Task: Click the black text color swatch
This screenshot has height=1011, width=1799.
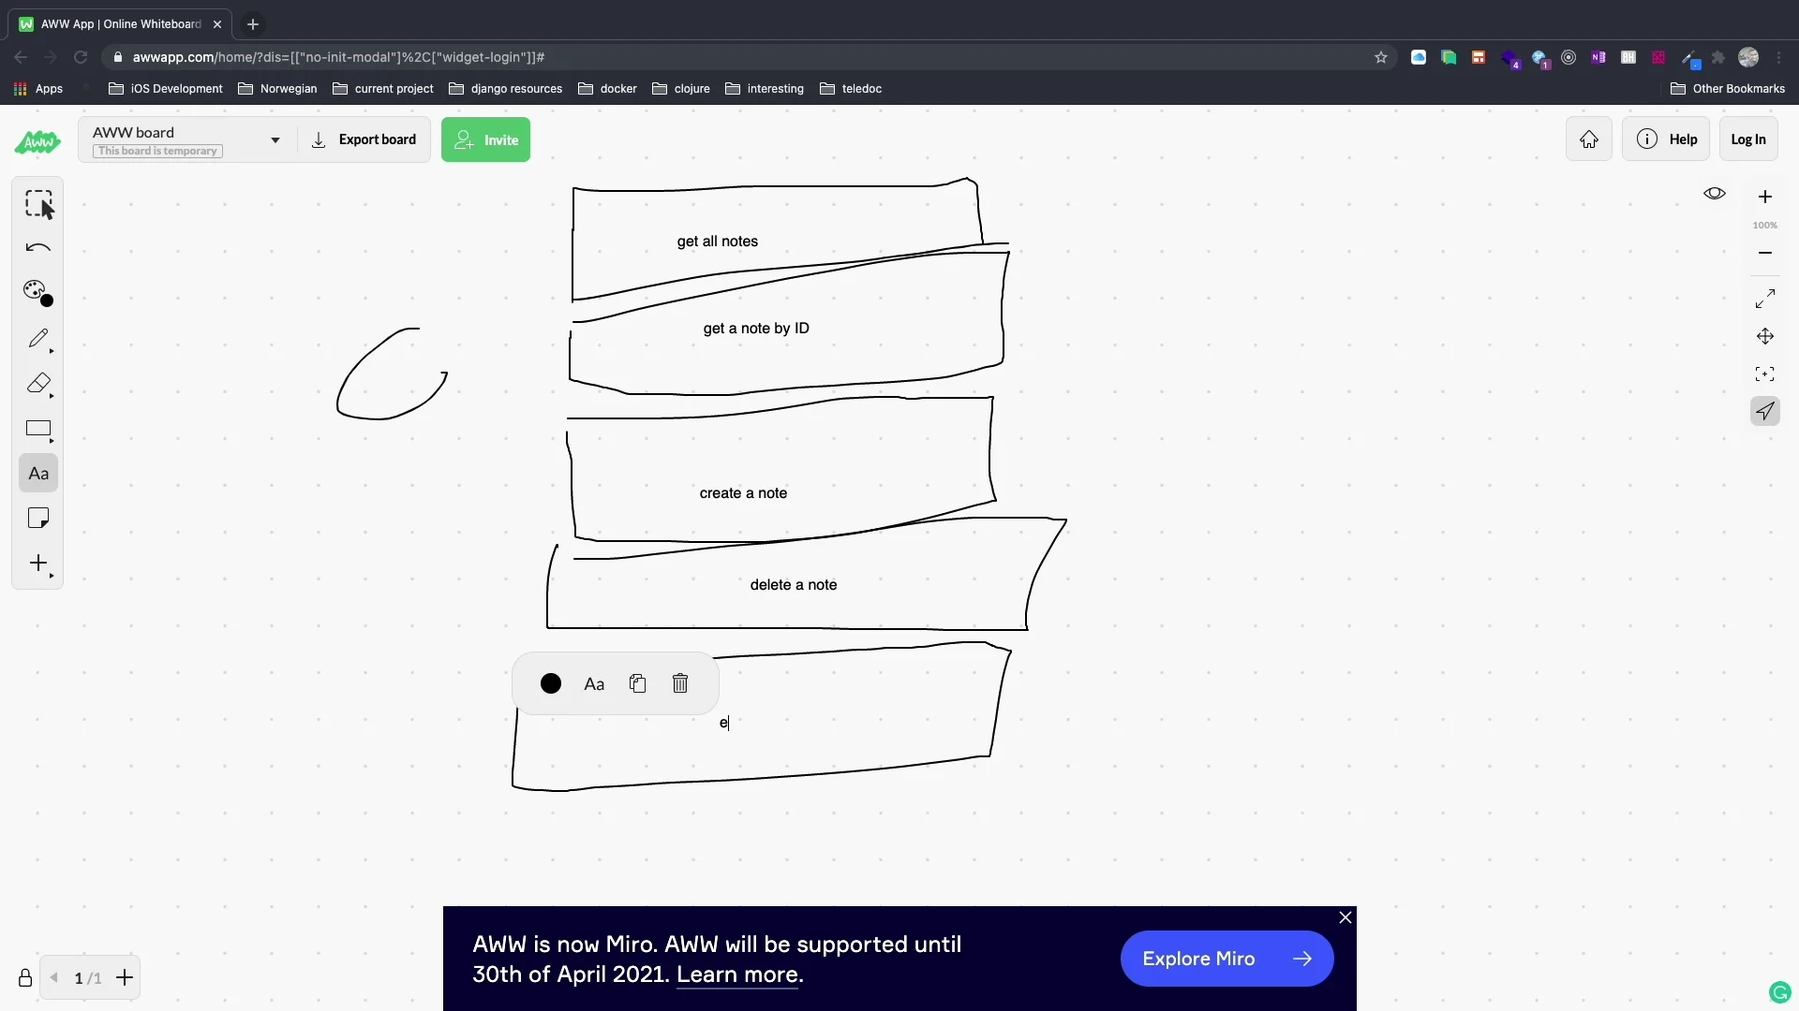Action: pos(551,683)
